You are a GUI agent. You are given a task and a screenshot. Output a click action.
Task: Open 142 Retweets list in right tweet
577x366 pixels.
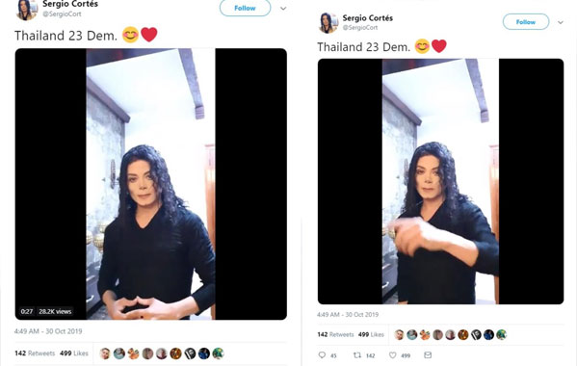point(335,334)
